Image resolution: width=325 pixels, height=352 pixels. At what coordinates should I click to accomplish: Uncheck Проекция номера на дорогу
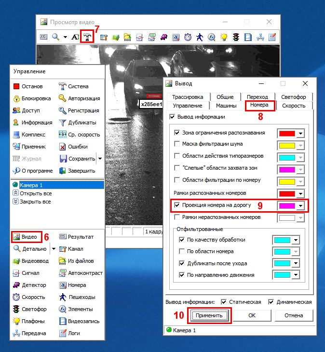coord(177,205)
